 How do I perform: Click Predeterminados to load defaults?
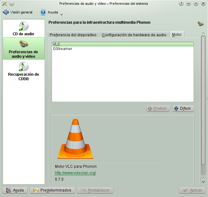coord(52,190)
